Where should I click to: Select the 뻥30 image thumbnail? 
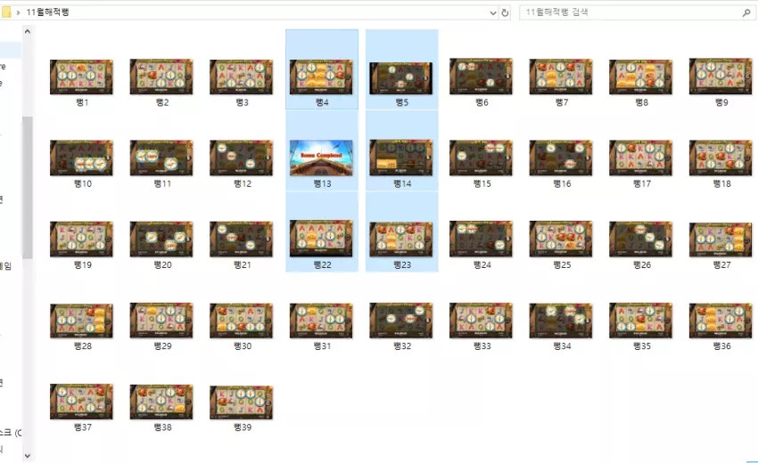tap(242, 320)
